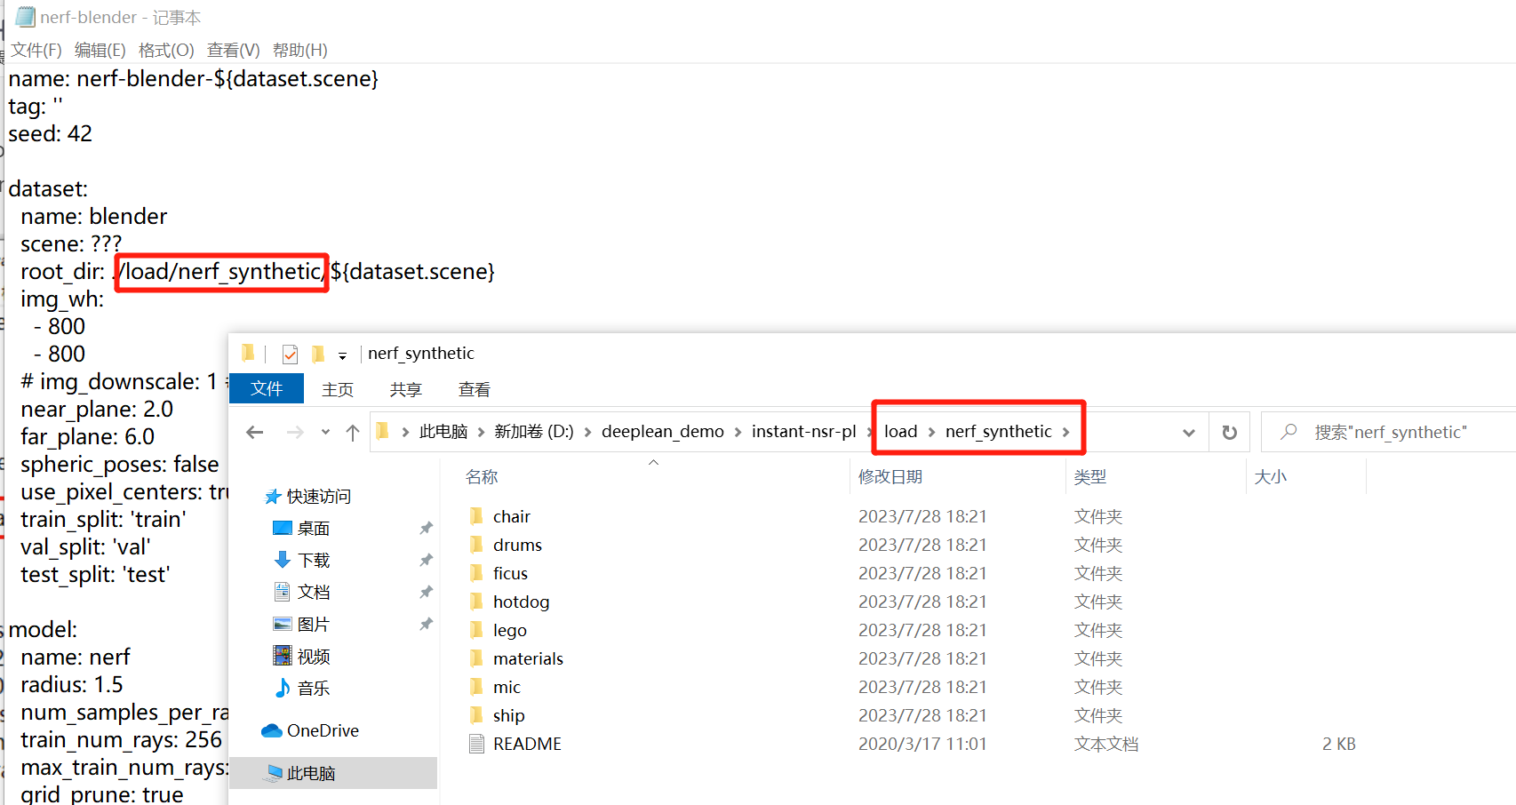Open the 格式 menu in Notepad
This screenshot has height=805, width=1516.
(x=165, y=50)
